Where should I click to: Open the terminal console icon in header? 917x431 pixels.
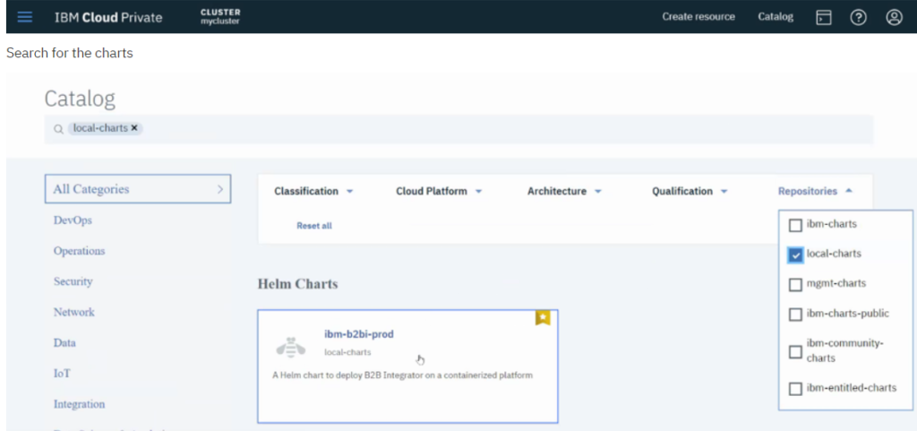[824, 18]
